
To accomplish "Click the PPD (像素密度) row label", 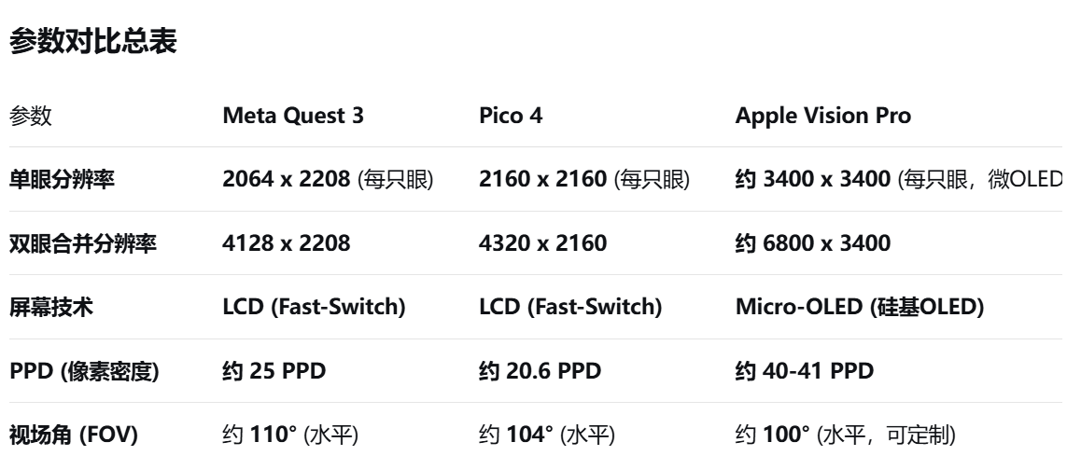I will [x=84, y=371].
